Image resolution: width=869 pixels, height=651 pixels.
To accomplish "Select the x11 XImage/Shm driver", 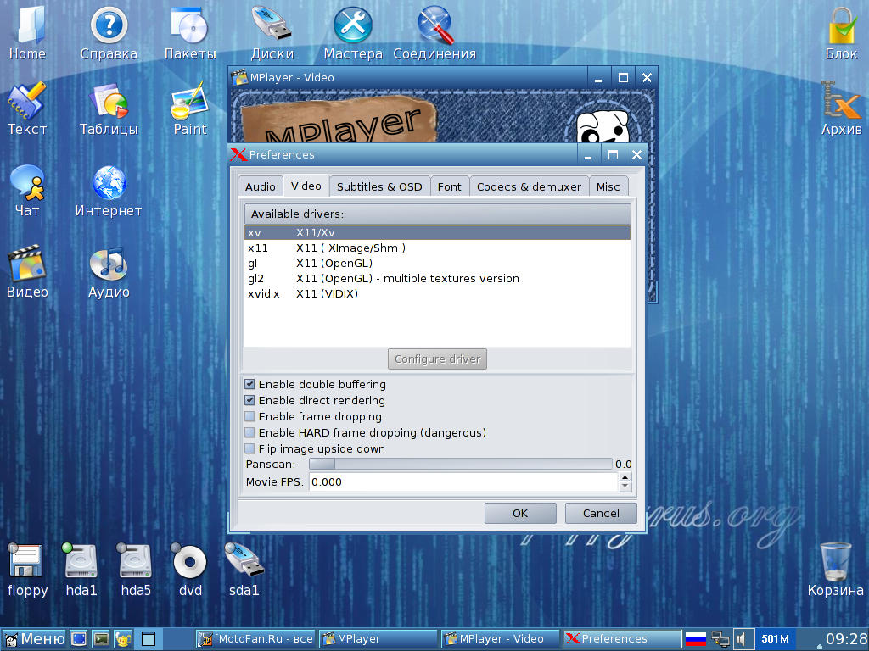I will tap(437, 248).
